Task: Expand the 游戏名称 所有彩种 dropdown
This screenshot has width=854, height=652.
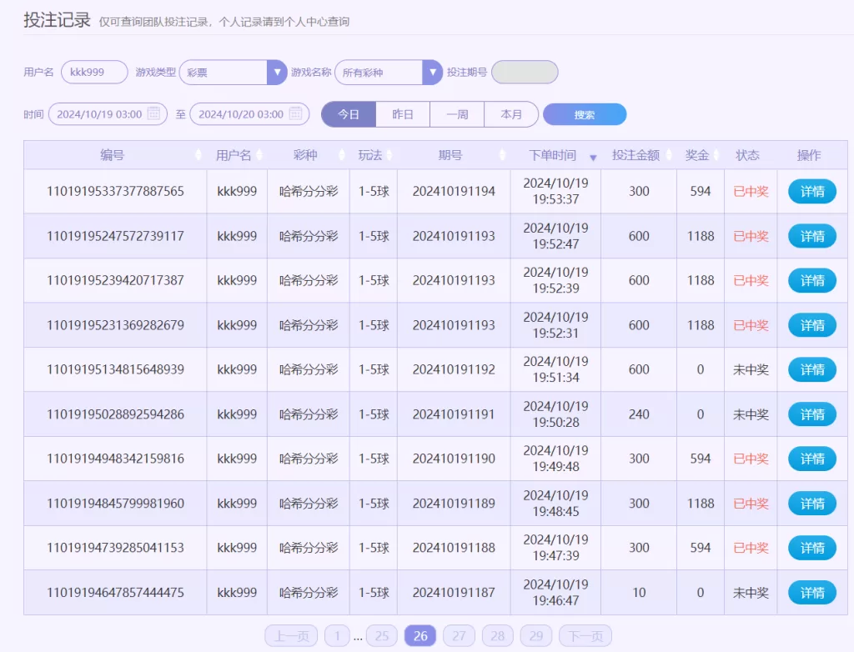Action: pyautogui.click(x=432, y=72)
